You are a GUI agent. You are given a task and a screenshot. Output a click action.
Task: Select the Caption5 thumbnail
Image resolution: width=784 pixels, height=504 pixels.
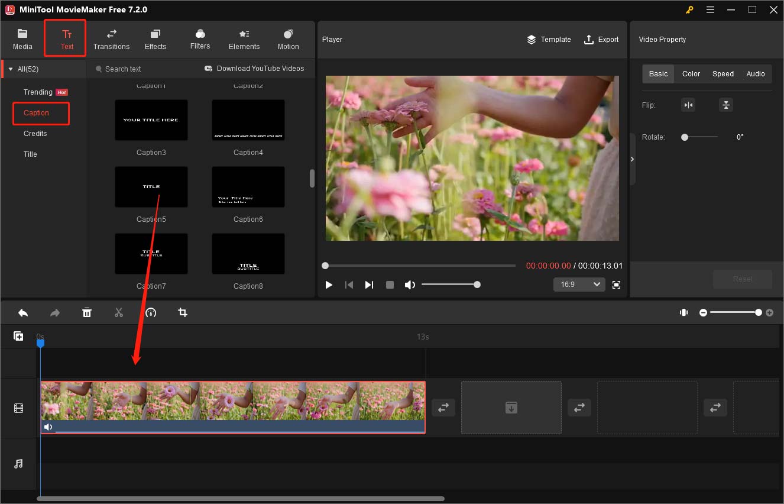151,187
